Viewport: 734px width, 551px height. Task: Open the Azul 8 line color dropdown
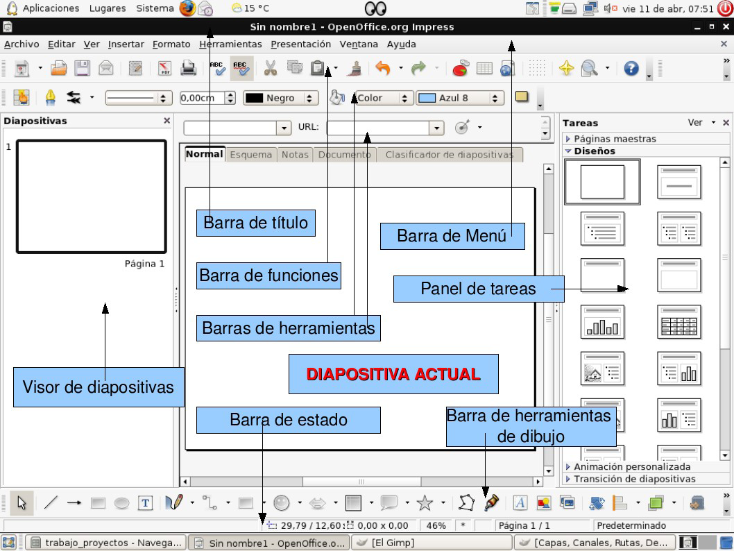[497, 97]
